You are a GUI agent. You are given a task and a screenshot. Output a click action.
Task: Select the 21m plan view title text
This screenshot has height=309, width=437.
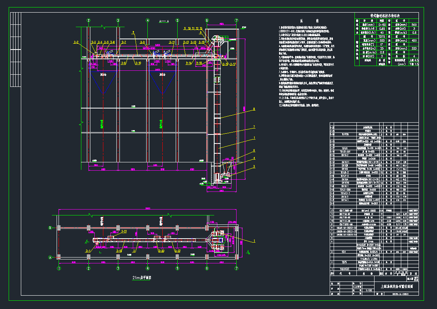(x=142, y=277)
